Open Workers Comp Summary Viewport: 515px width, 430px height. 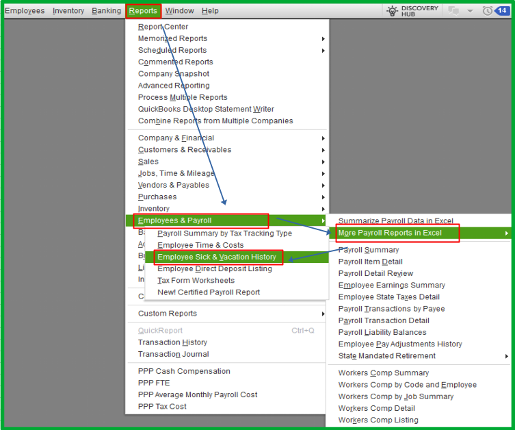tap(384, 373)
